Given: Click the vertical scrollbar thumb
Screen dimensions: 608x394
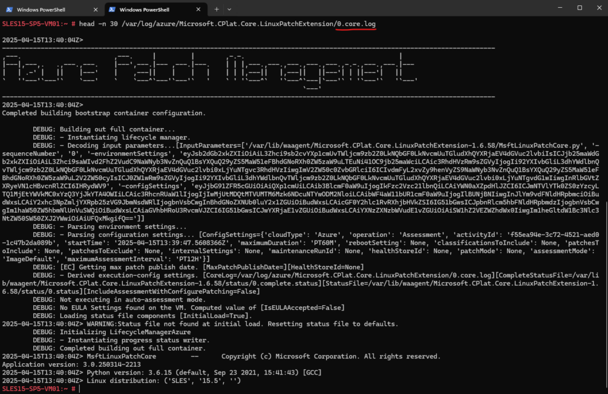Looking at the screenshot, I should (x=606, y=296).
